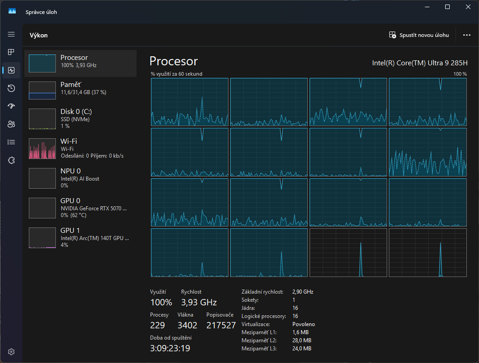Select the Performance sidebar icon
479x363 pixels.
click(x=11, y=70)
